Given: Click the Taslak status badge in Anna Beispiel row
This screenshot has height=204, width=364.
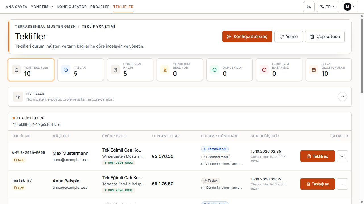Looking at the screenshot, I should (211, 180).
